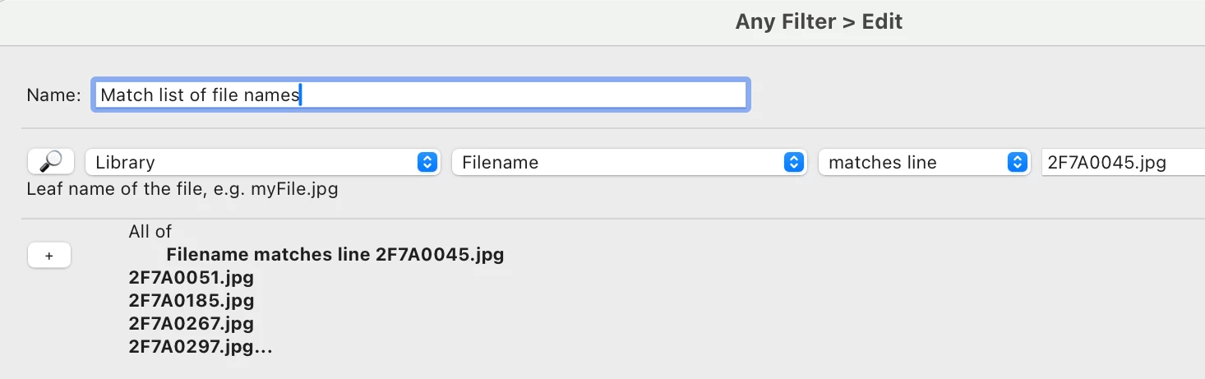Click blue chevron arrows on Library popup

(426, 162)
